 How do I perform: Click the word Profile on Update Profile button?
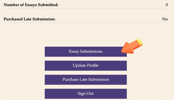pos(93,65)
